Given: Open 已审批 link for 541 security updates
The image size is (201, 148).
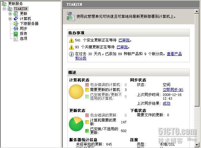Looking at the screenshot, I should click(124, 40).
